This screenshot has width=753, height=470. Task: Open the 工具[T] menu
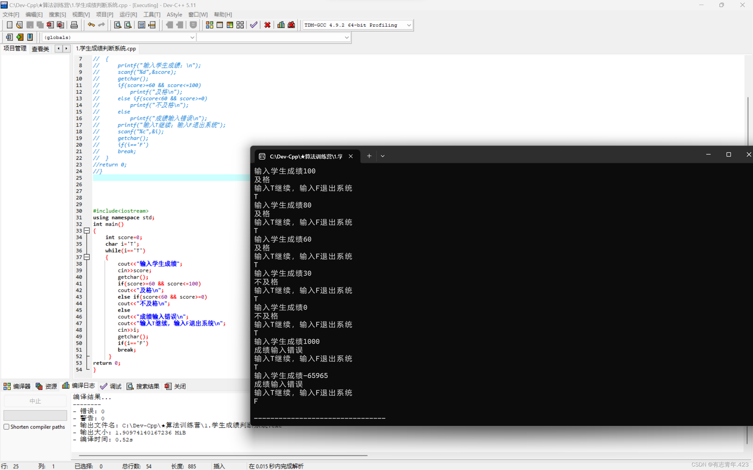point(152,15)
